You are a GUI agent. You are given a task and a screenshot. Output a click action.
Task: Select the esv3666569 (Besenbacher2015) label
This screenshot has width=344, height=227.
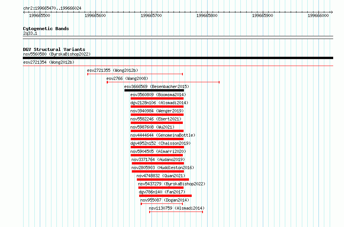coord(157,86)
